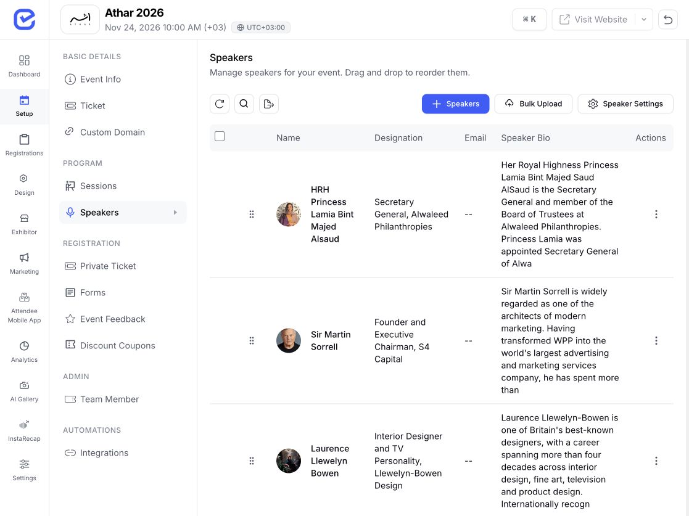The image size is (689, 516).
Task: Open Private Ticket menu item
Action: click(123, 266)
